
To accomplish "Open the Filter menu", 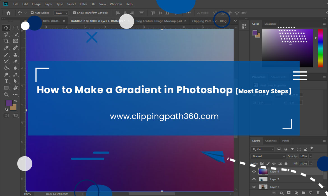I will [84, 4].
